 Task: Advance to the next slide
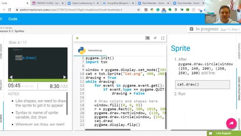(64, 77)
